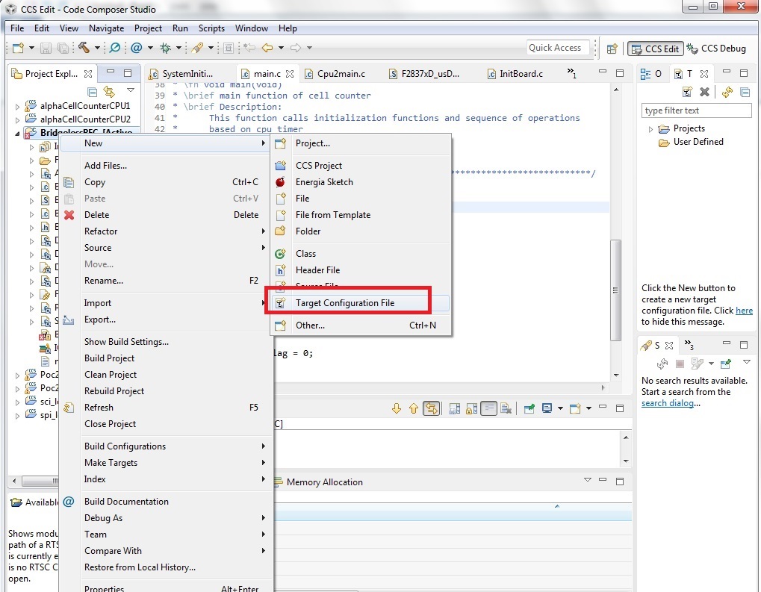Open the Window menu

click(x=252, y=28)
